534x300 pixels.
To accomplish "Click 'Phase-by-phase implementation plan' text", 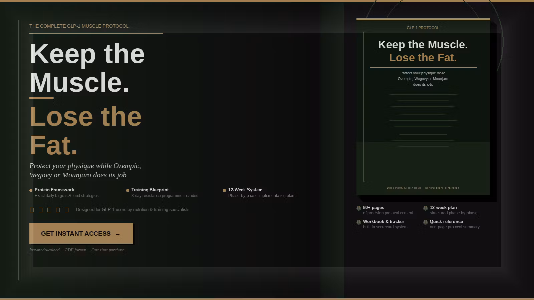I will tap(261, 196).
